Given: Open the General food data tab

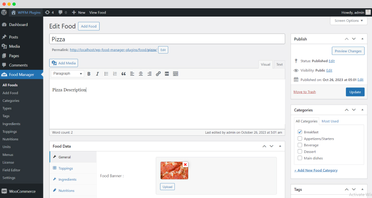Looking at the screenshot, I should coord(73,157).
